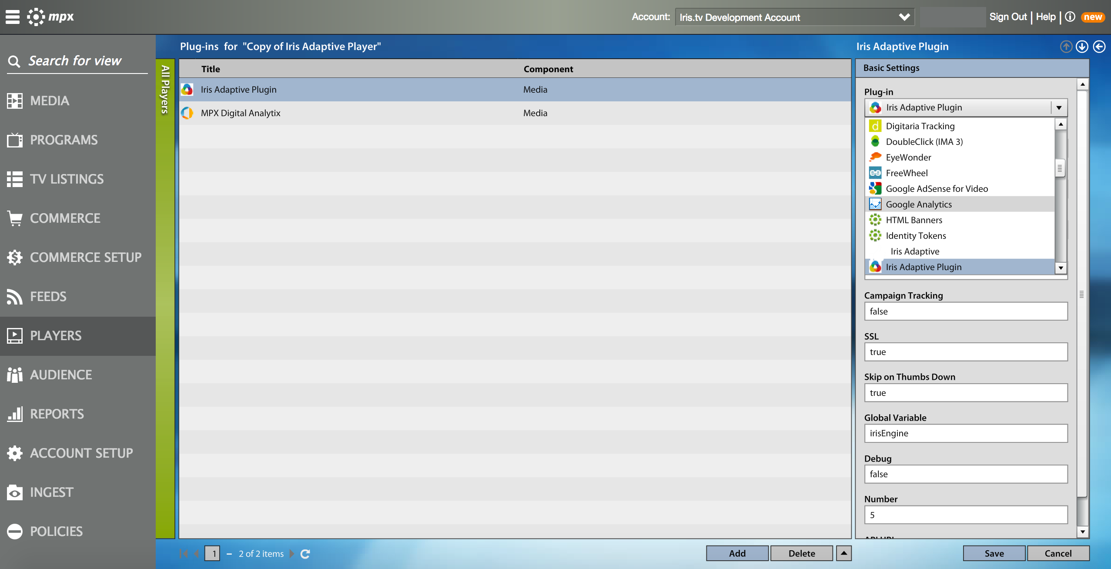Select the Campaign Tracking input field
1111x569 pixels.
click(966, 311)
